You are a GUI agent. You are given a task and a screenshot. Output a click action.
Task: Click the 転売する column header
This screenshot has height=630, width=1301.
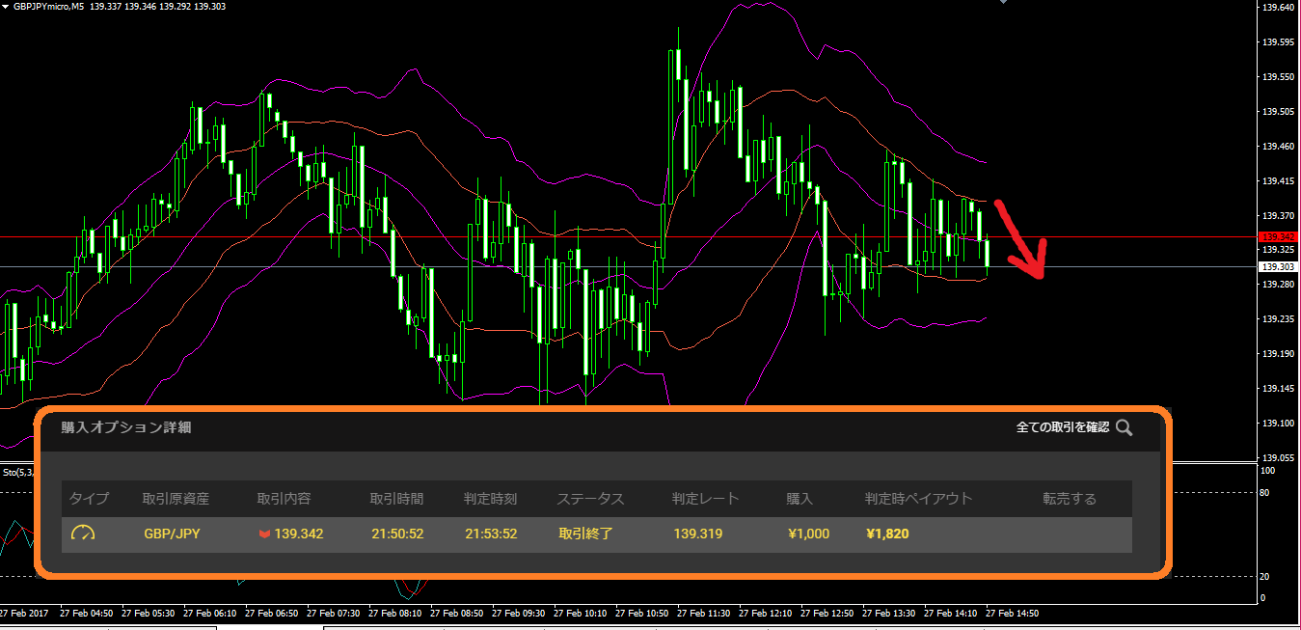(1069, 499)
